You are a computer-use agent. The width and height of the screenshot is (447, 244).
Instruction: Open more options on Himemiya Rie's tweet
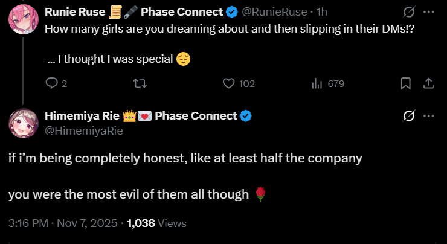point(428,115)
